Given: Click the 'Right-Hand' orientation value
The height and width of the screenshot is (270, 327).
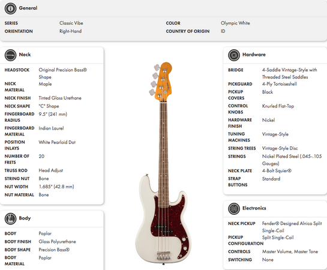Looking at the screenshot, I should pos(70,31).
